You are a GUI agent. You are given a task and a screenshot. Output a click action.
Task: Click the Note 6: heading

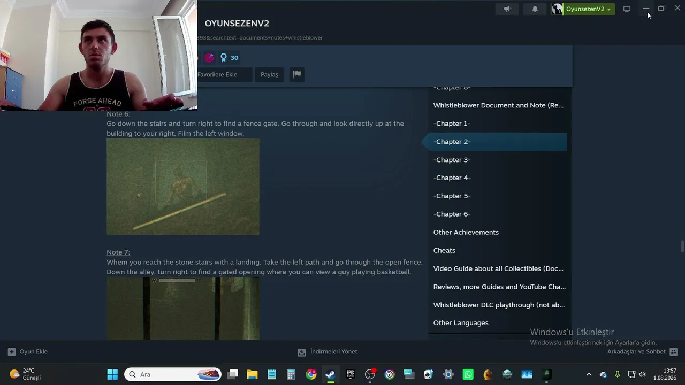click(118, 114)
